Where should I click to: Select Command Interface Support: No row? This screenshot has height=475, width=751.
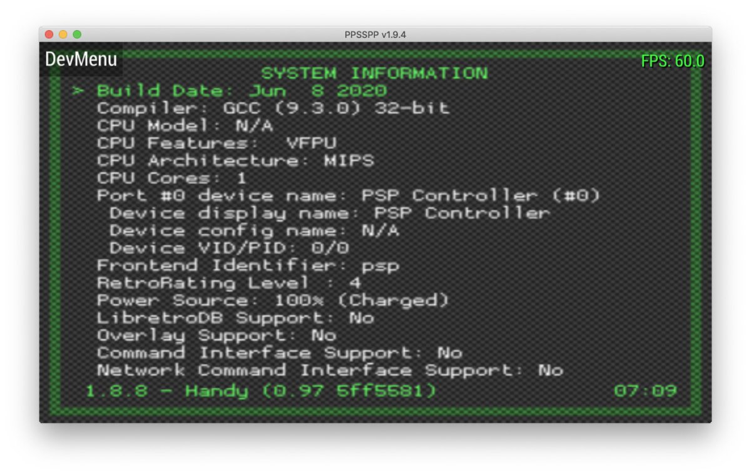point(280,353)
